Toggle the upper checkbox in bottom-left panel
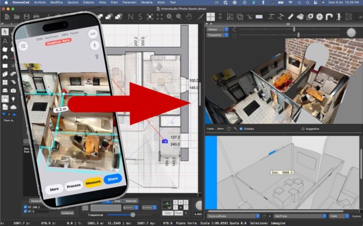The height and width of the screenshot is (226, 363). pos(25,207)
